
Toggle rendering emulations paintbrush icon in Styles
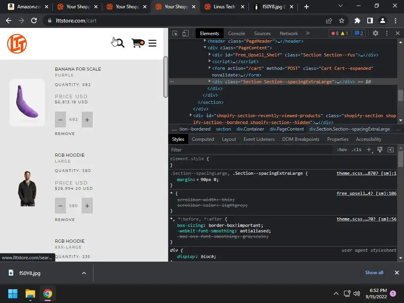tap(380, 150)
